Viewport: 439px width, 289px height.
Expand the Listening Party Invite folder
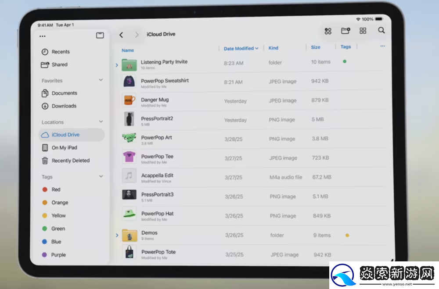tap(116, 64)
